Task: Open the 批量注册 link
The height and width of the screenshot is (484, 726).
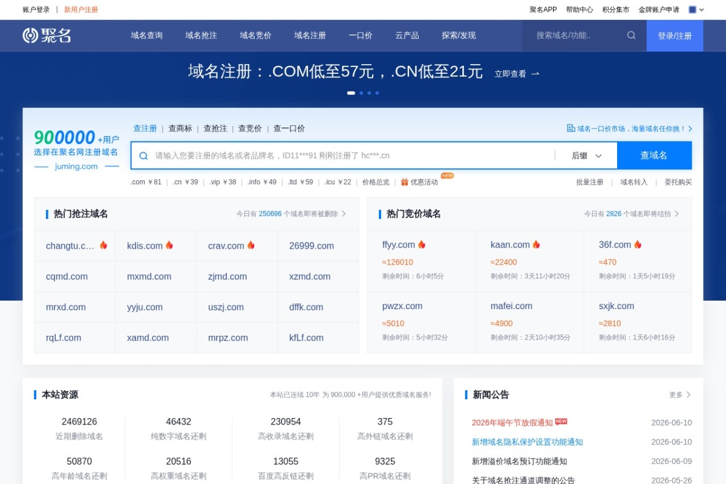Action: [590, 182]
